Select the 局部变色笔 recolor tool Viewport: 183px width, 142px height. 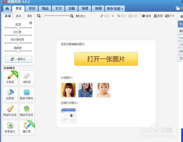[27, 111]
